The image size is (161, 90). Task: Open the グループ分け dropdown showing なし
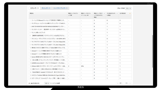click(x=128, y=8)
